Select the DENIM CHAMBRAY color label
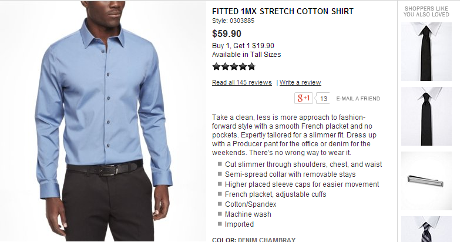467x242 pixels. pos(267,240)
